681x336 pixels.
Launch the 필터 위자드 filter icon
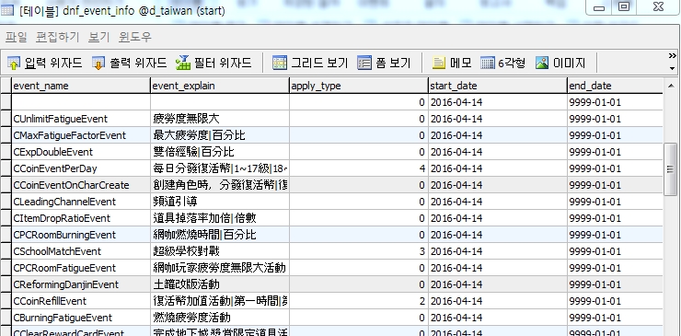pos(183,64)
